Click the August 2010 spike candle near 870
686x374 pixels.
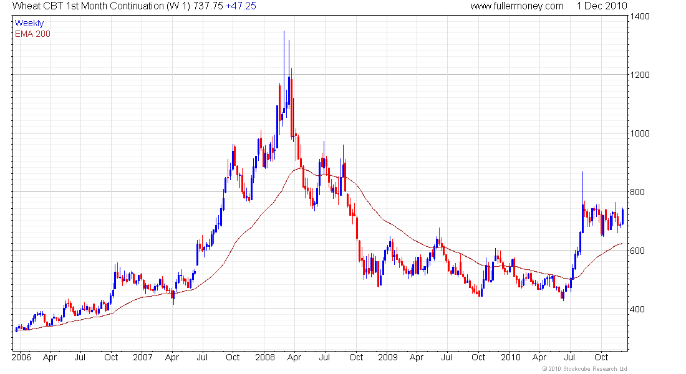582,202
